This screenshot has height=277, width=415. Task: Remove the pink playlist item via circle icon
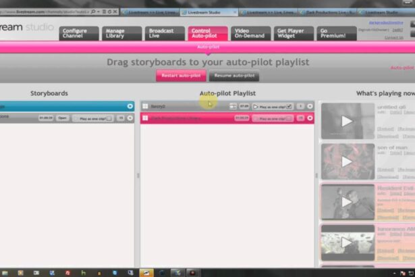[x=310, y=118]
